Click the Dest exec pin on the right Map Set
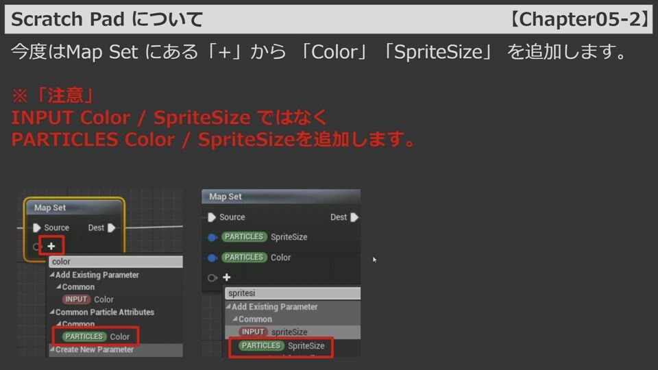658x370 pixels. click(x=354, y=217)
